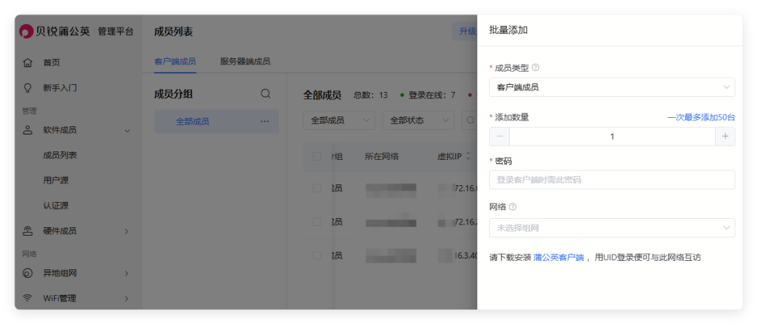Expand the 硬件成员 menu chevron
The height and width of the screenshot is (324, 757).
[x=127, y=231]
